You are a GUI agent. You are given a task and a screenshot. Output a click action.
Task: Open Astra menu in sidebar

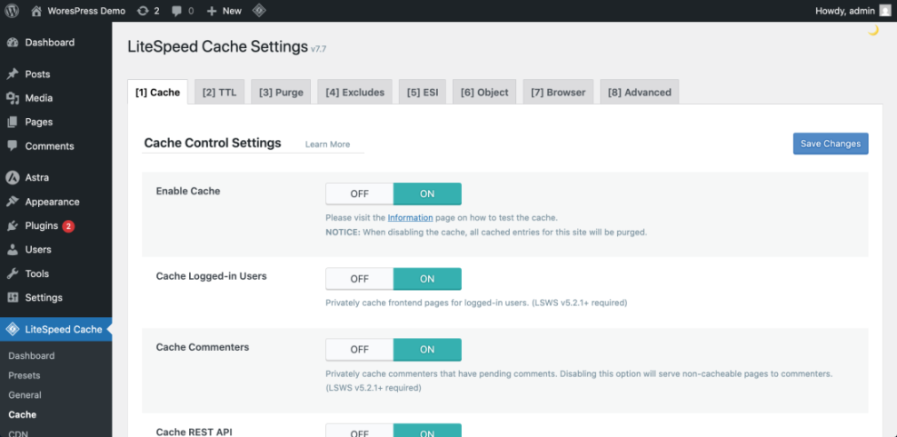pyautogui.click(x=36, y=177)
